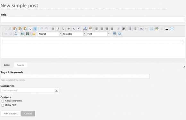The height and width of the screenshot is (120, 186).
Task: Insert image icon
Action: click(22, 34)
